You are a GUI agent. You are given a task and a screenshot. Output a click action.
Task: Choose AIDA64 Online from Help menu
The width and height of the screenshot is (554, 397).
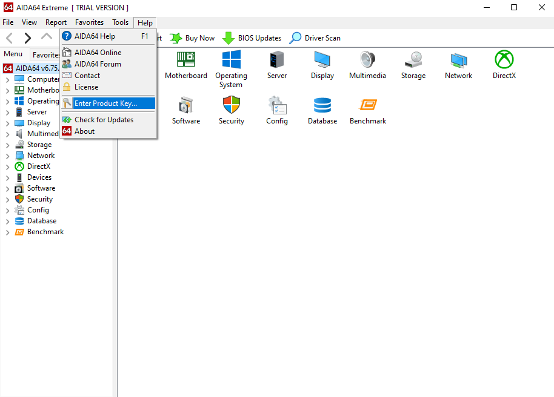(x=108, y=52)
